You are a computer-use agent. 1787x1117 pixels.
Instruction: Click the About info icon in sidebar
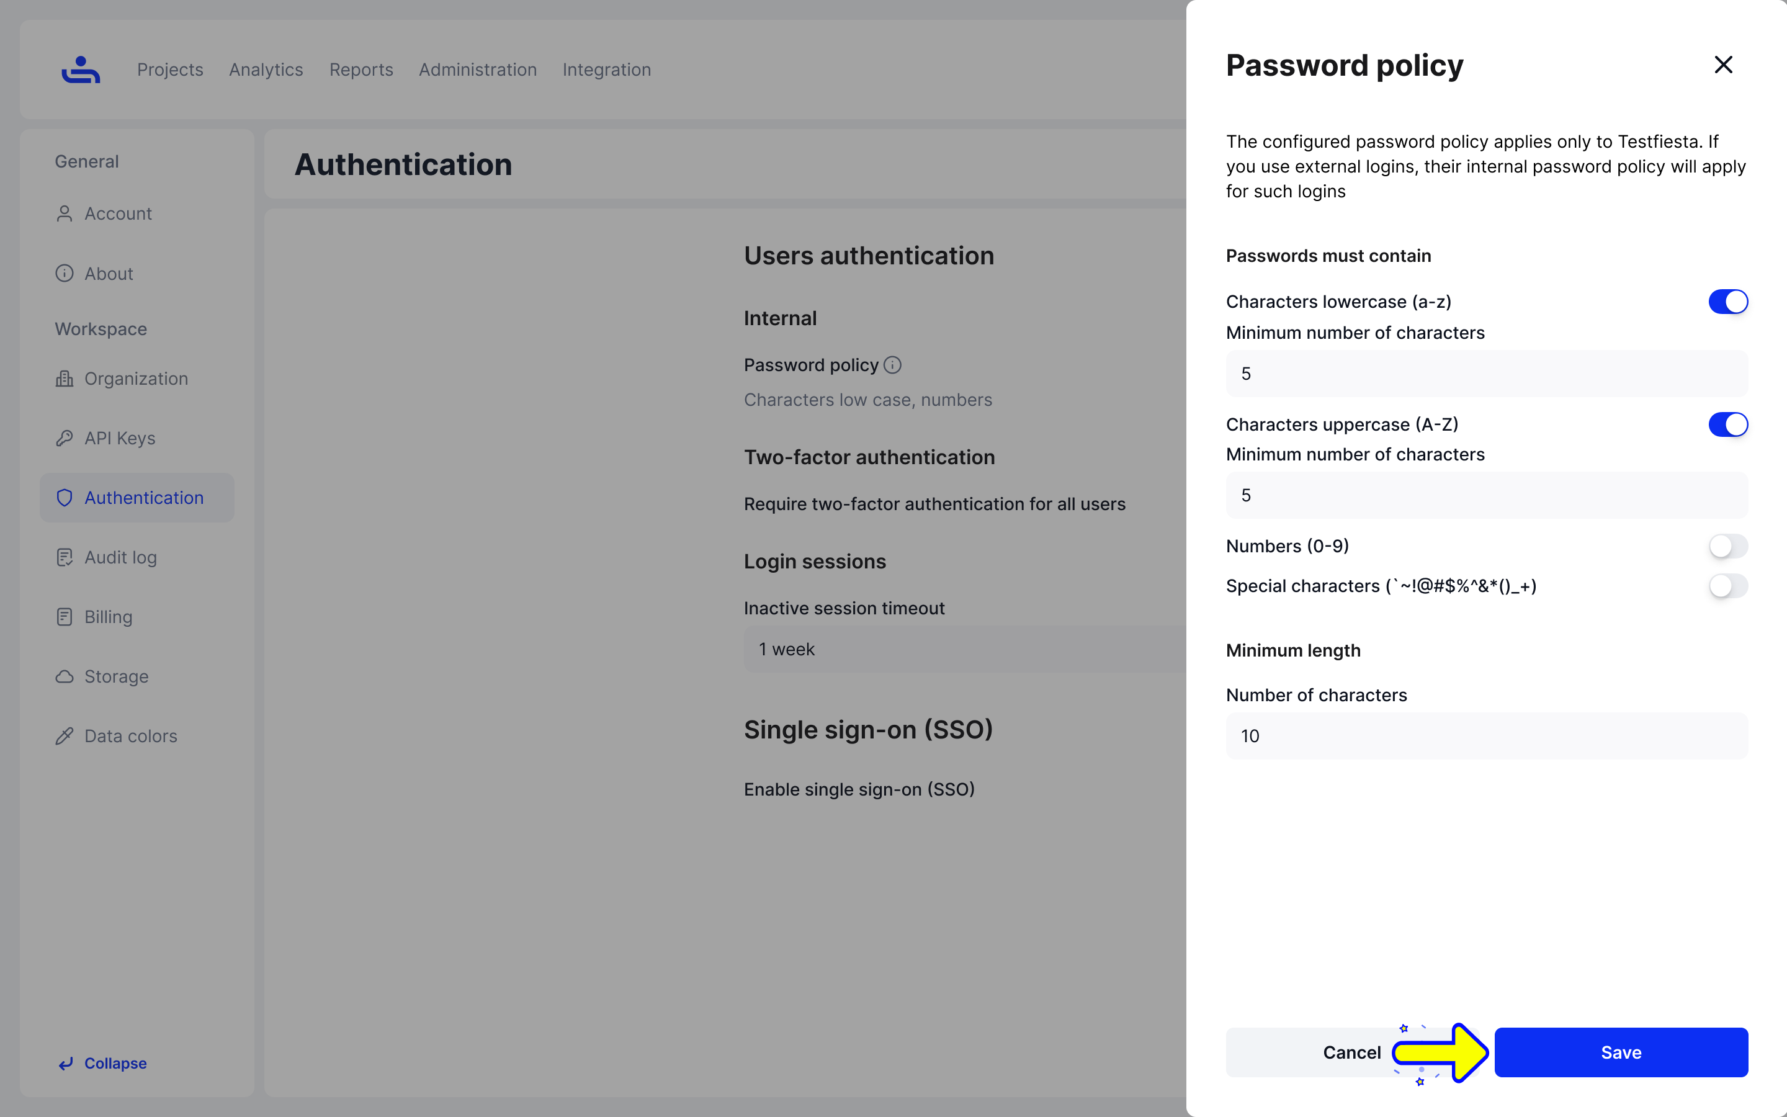[x=65, y=273]
